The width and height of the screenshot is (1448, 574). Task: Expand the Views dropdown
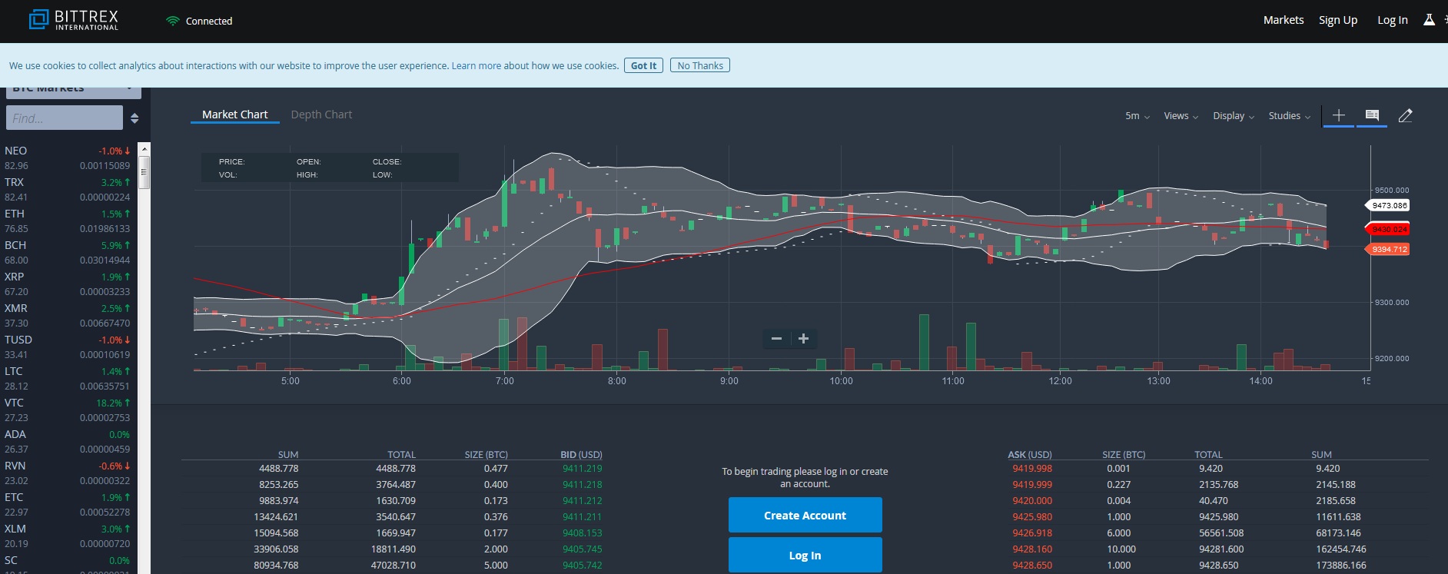tap(1181, 116)
